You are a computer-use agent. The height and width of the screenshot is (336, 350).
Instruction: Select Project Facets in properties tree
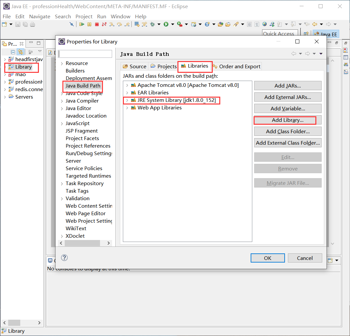click(x=82, y=138)
